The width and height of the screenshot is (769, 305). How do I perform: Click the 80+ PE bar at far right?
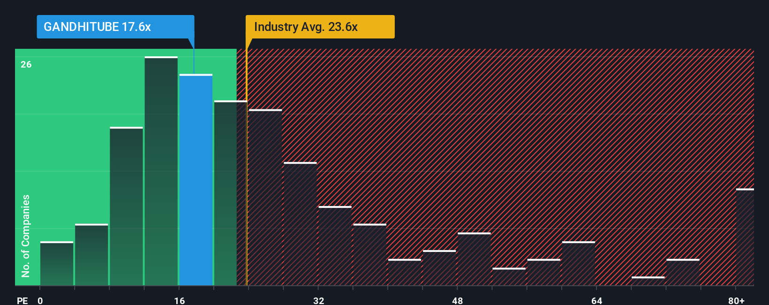pyautogui.click(x=745, y=237)
